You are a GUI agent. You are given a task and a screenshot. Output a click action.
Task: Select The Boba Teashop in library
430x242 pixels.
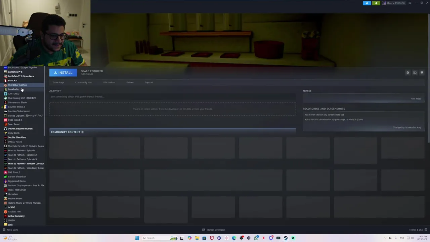(x=22, y=85)
